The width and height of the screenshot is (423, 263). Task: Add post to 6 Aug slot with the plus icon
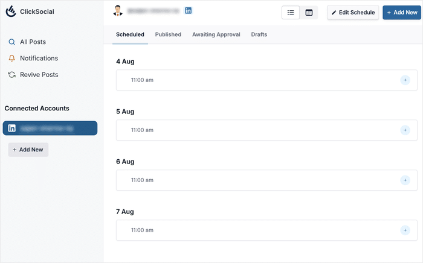click(x=405, y=180)
